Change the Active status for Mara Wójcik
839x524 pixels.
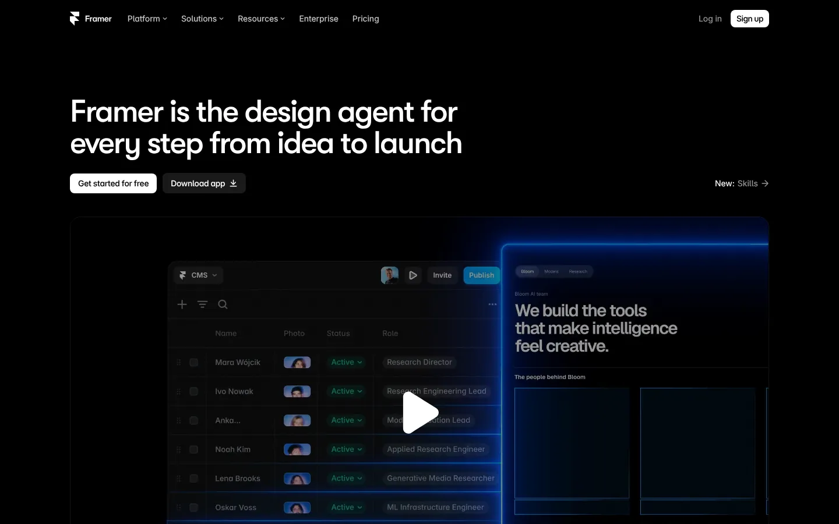347,362
